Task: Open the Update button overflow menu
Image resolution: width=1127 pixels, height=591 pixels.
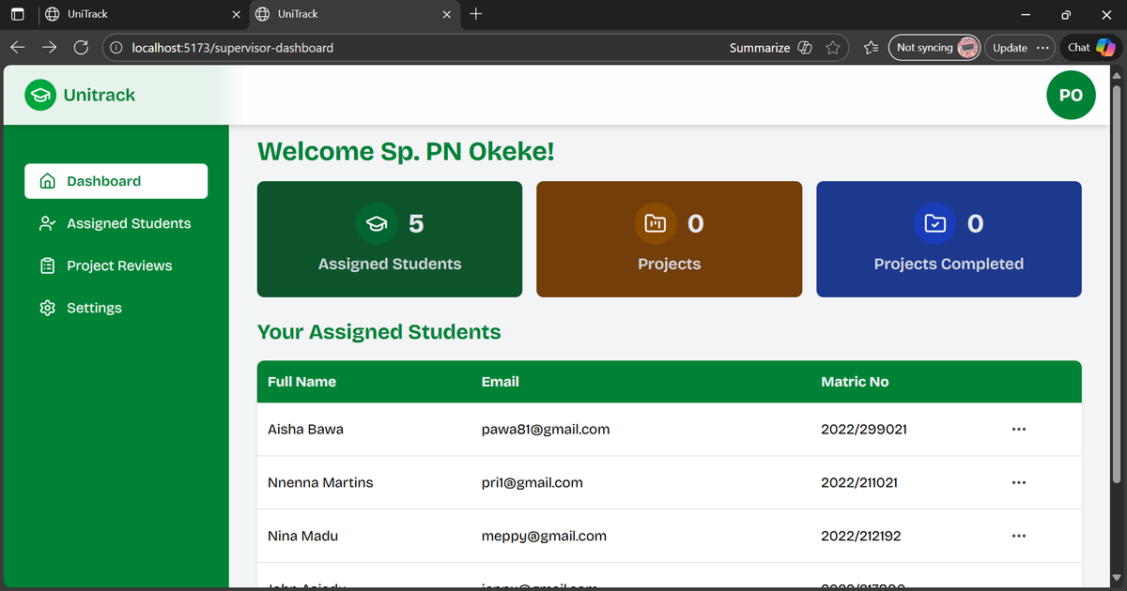Action: pos(1043,47)
